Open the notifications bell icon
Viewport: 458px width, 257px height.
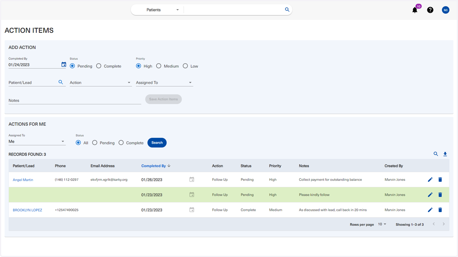coord(415,10)
